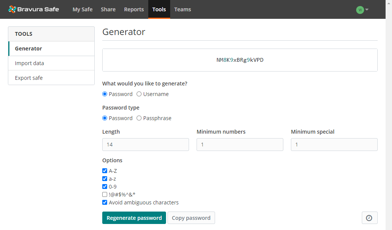Click the Regenerate password button
The width and height of the screenshot is (392, 230).
coord(134,218)
